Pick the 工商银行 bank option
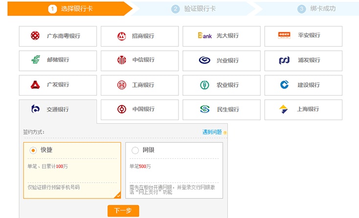 click(139, 85)
